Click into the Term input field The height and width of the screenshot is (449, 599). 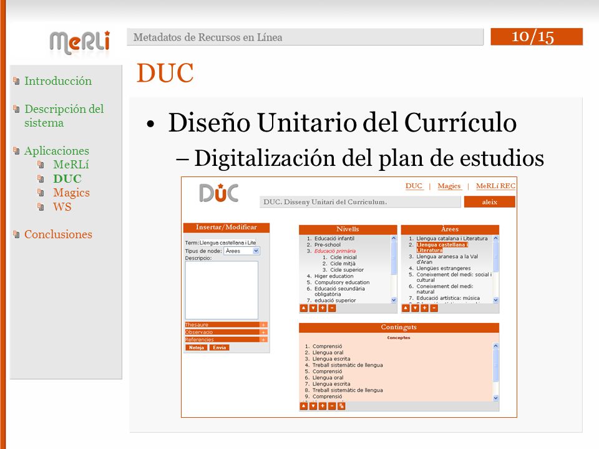coord(228,243)
